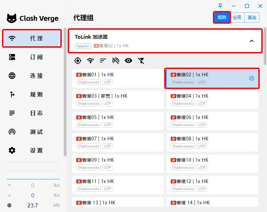
Task: Run a latency test on the proxy group
Action: pos(90,61)
